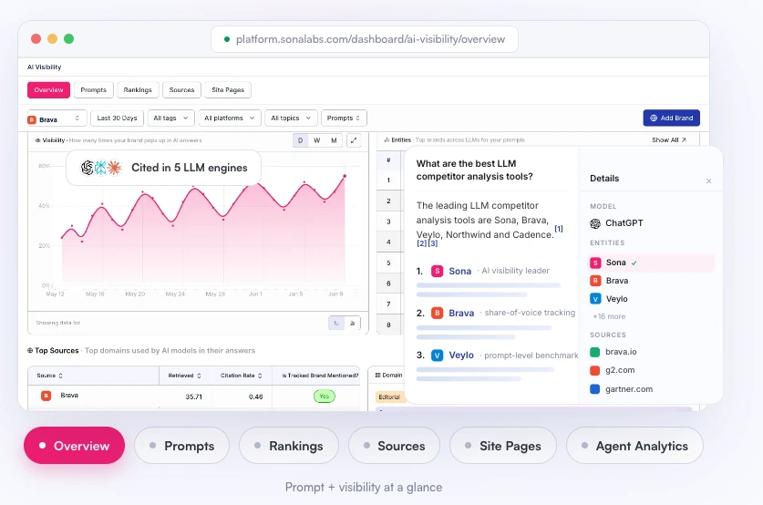Sort by the Citation Rate column header

pyautogui.click(x=242, y=376)
